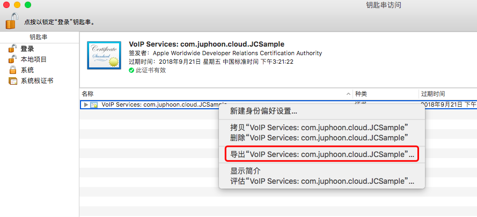Choose 评估 VoIP Services menu item
Screen dimensions: 477x217
[x=322, y=182]
